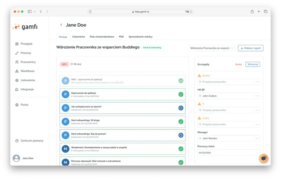
Task: Click green checkmark on Zaproszenie do aplikacji
Action: 181,94
